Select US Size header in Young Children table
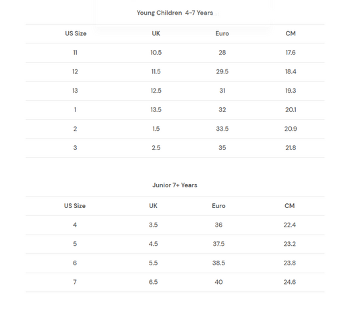Screen dimensions: 356x312 click(76, 33)
